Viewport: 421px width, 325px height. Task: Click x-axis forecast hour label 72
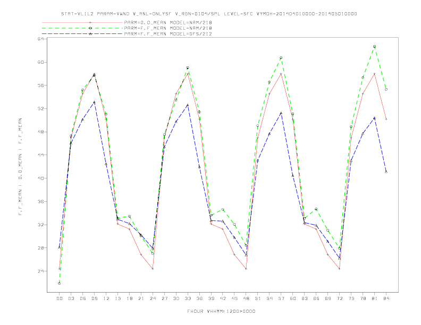[339, 298]
